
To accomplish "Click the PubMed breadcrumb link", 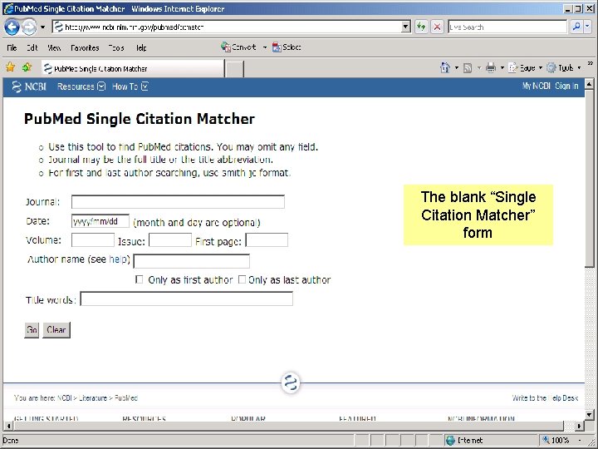I will point(126,397).
